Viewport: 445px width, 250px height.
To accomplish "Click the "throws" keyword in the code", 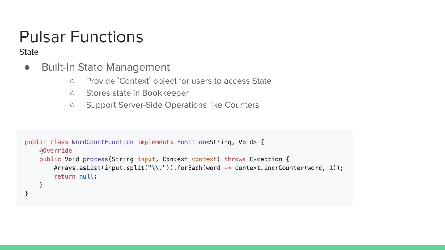I will coord(235,159).
